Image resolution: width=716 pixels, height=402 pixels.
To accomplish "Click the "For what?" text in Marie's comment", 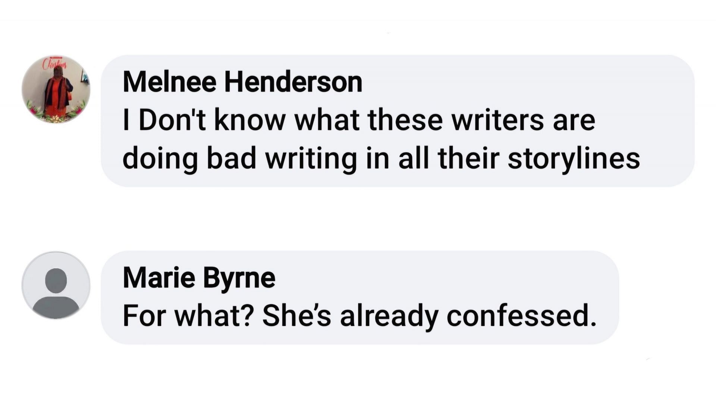I will pyautogui.click(x=188, y=316).
